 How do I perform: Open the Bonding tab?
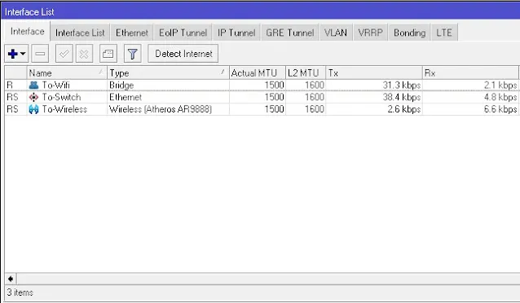(x=410, y=33)
